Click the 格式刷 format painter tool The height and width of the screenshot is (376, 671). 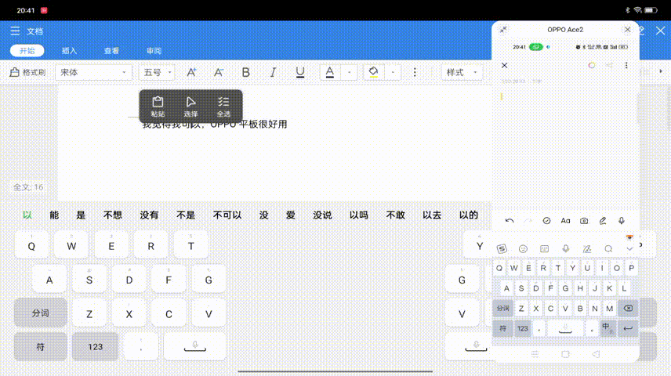click(27, 72)
